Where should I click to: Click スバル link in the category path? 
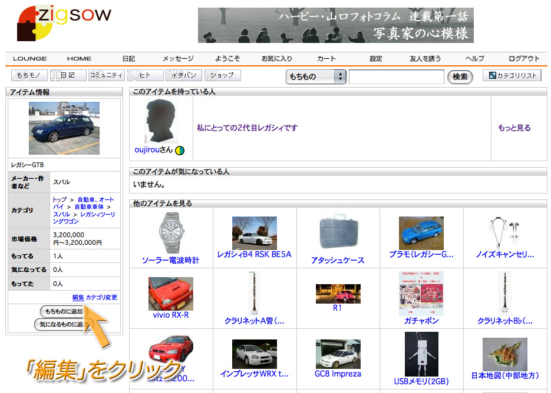point(61,214)
